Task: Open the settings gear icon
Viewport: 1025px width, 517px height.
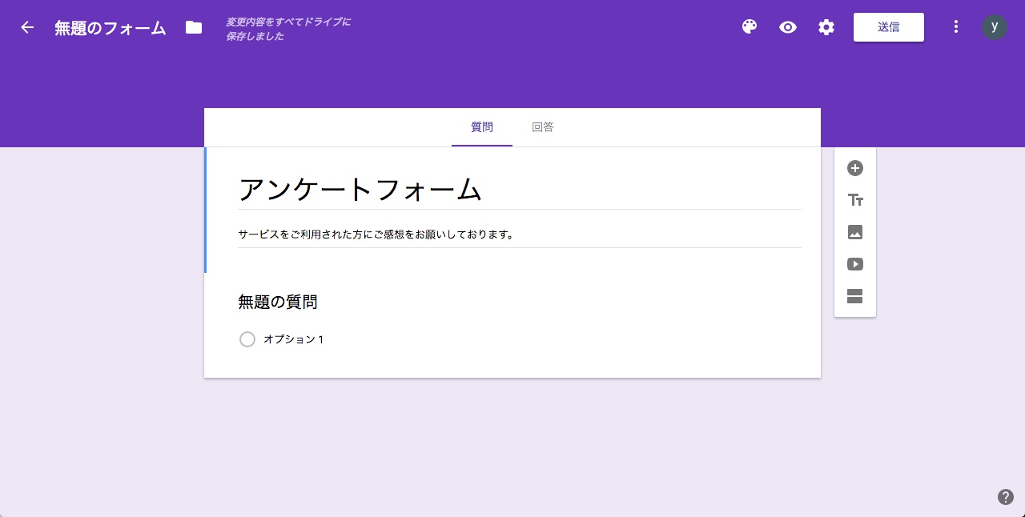Action: pyautogui.click(x=826, y=27)
